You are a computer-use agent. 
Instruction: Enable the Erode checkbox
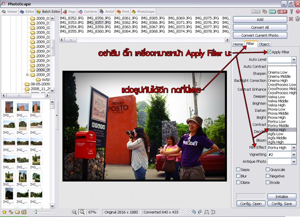(x=268, y=182)
